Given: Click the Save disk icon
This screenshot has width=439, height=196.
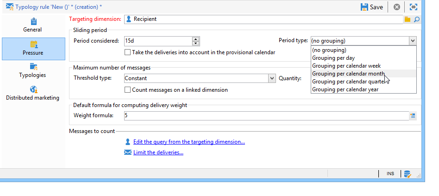Looking at the screenshot, I should click(x=364, y=7).
